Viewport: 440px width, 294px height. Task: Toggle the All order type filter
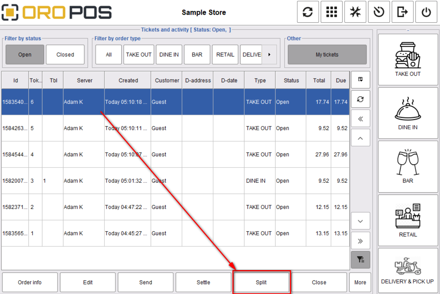(109, 55)
